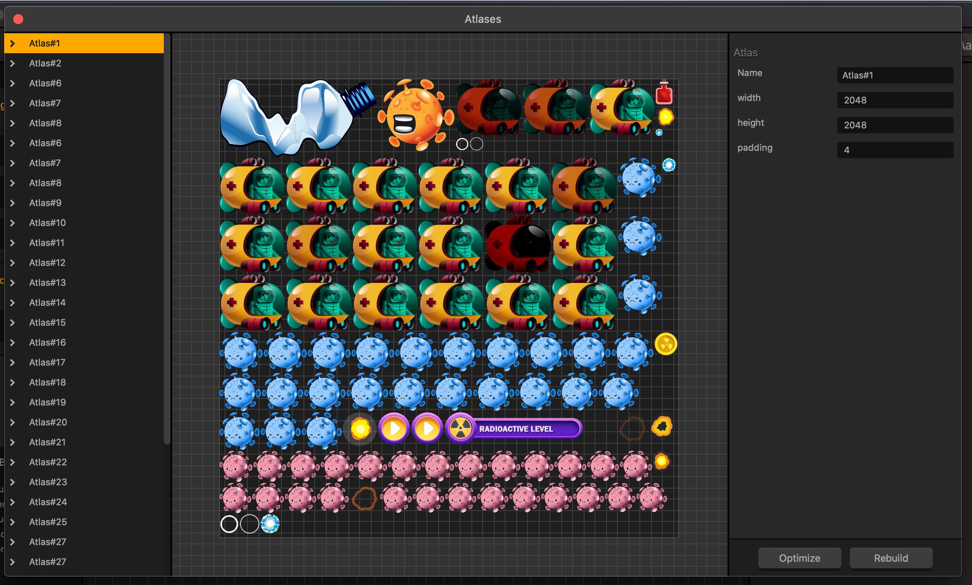Click the width value field
This screenshot has height=585, width=972.
[895, 100]
